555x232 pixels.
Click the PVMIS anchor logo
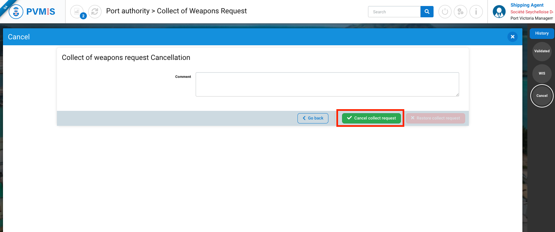click(16, 12)
